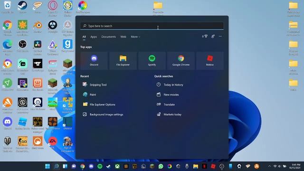
Task: Switch to the Apps search tab
Action: click(x=94, y=37)
